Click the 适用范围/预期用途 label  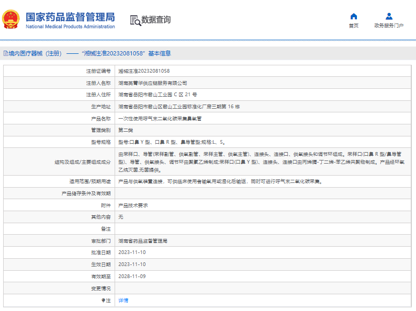[x=90, y=181]
